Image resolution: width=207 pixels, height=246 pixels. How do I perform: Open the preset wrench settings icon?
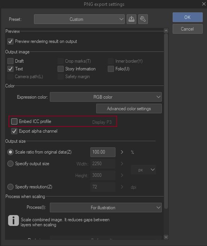click(x=143, y=19)
